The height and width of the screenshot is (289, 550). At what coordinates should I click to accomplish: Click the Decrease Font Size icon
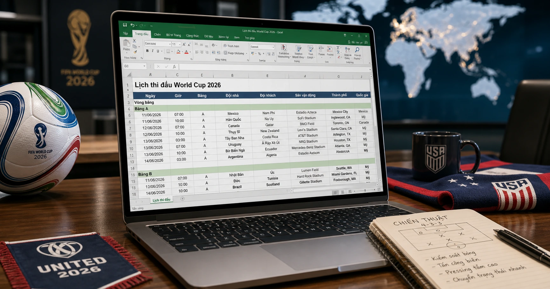(189, 45)
